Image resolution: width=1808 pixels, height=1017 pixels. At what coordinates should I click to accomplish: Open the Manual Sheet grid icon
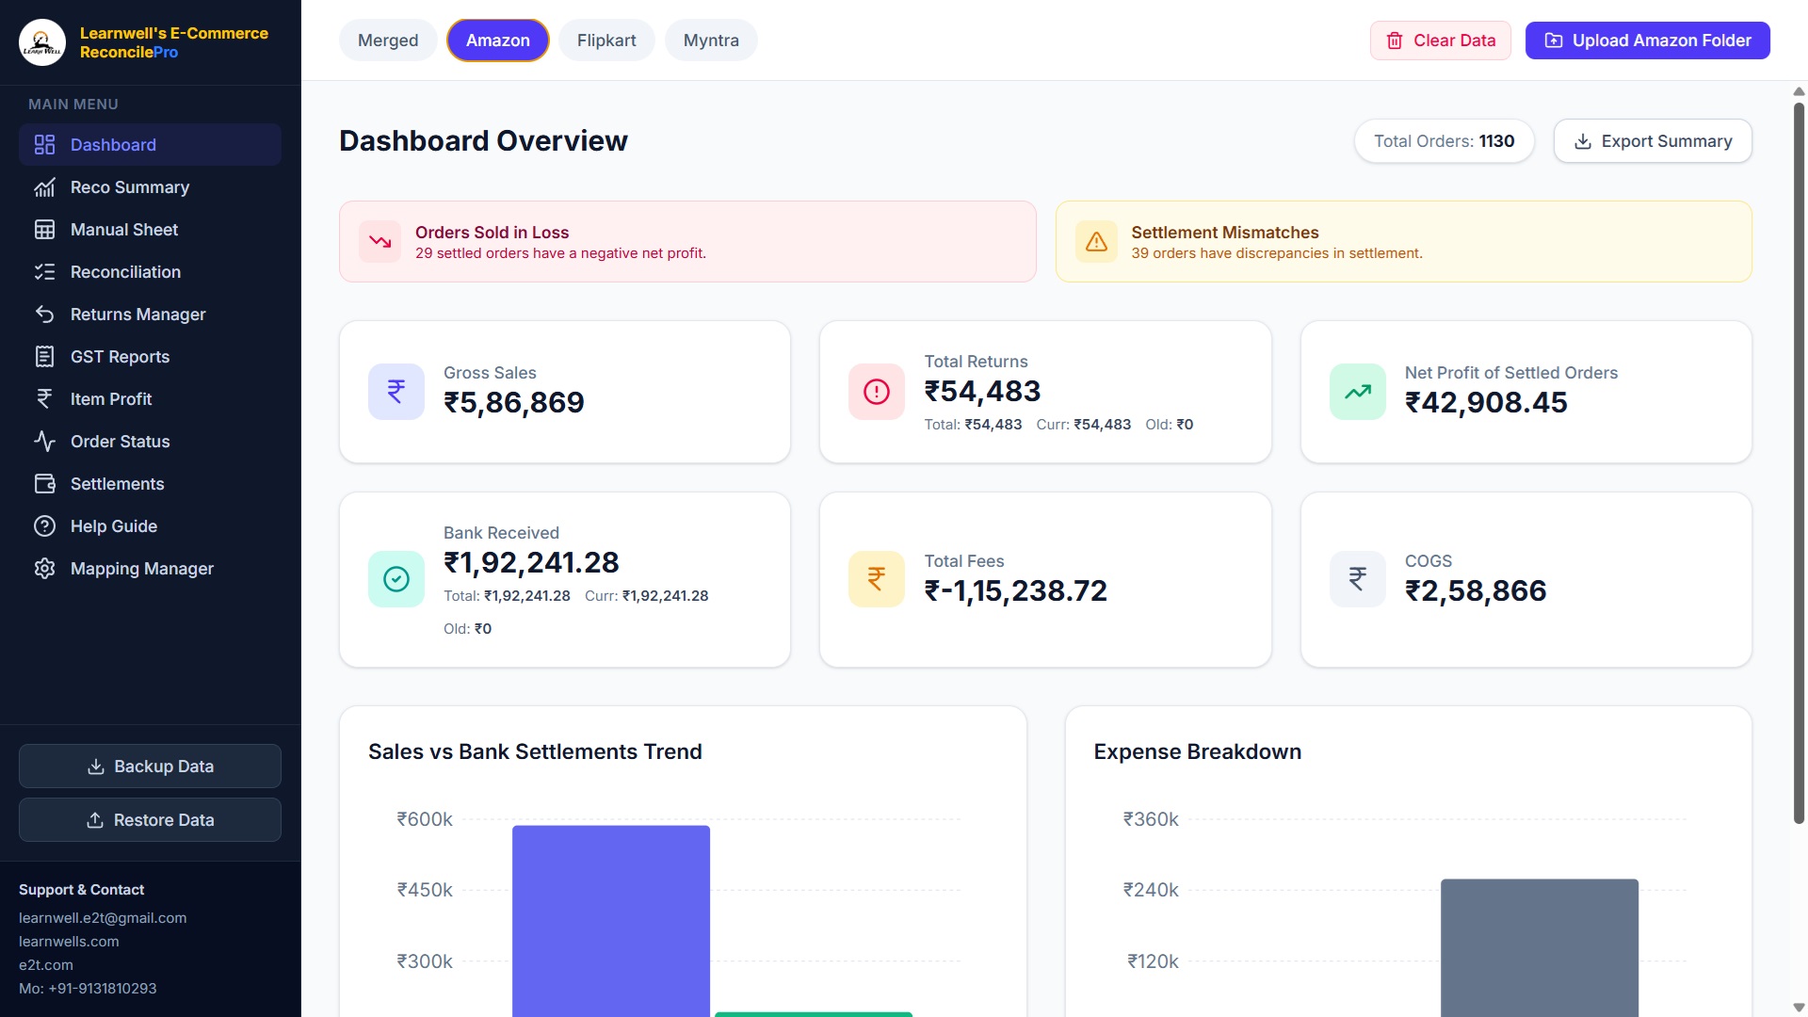(x=45, y=229)
